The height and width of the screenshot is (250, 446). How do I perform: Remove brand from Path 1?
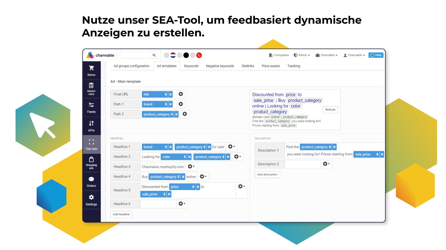point(171,104)
